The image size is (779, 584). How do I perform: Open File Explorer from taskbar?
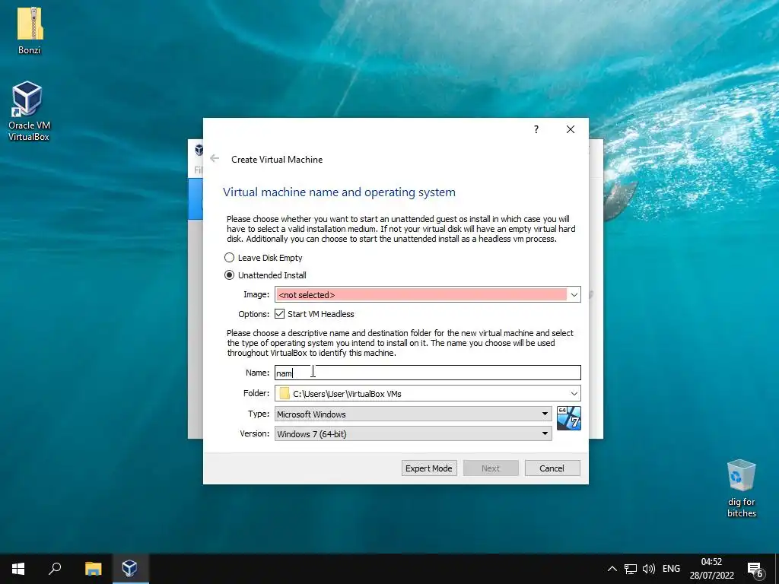(93, 569)
